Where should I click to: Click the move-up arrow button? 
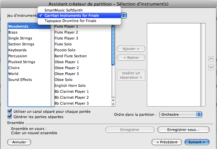click(211, 59)
